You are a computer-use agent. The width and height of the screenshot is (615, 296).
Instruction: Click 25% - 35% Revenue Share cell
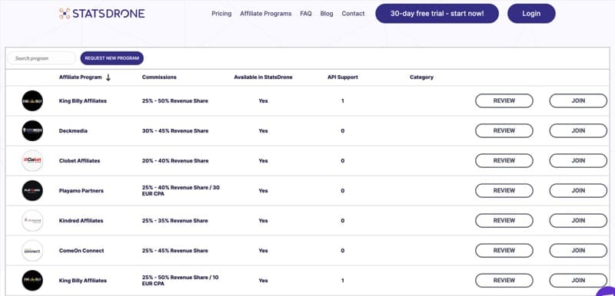click(175, 221)
